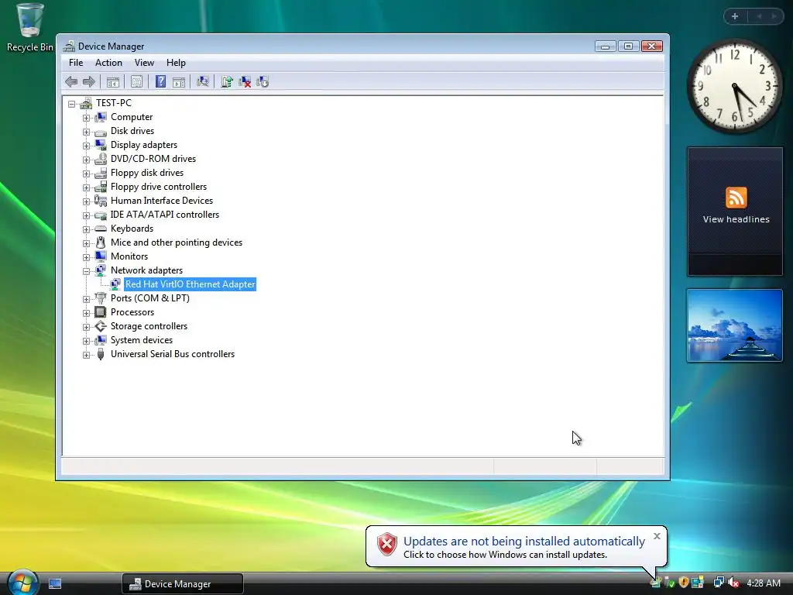793x595 pixels.
Task: Expand the Monitors category
Action: click(x=86, y=257)
